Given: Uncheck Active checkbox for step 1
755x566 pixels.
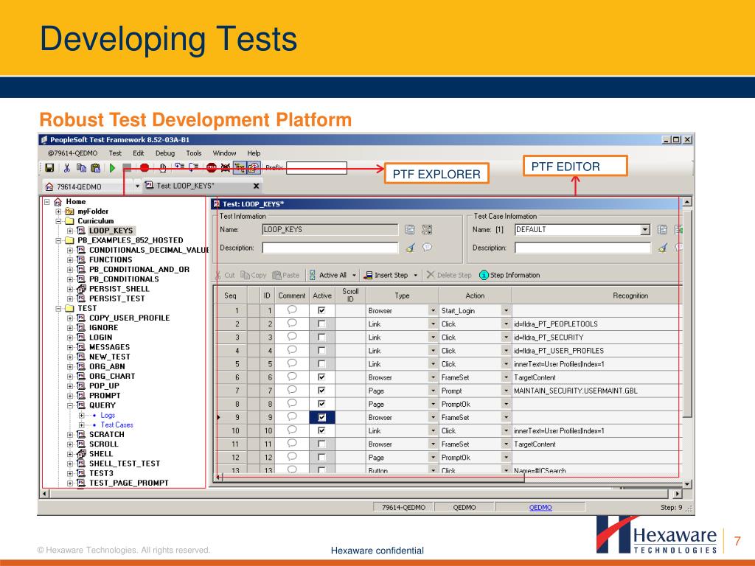Looking at the screenshot, I should pyautogui.click(x=321, y=310).
